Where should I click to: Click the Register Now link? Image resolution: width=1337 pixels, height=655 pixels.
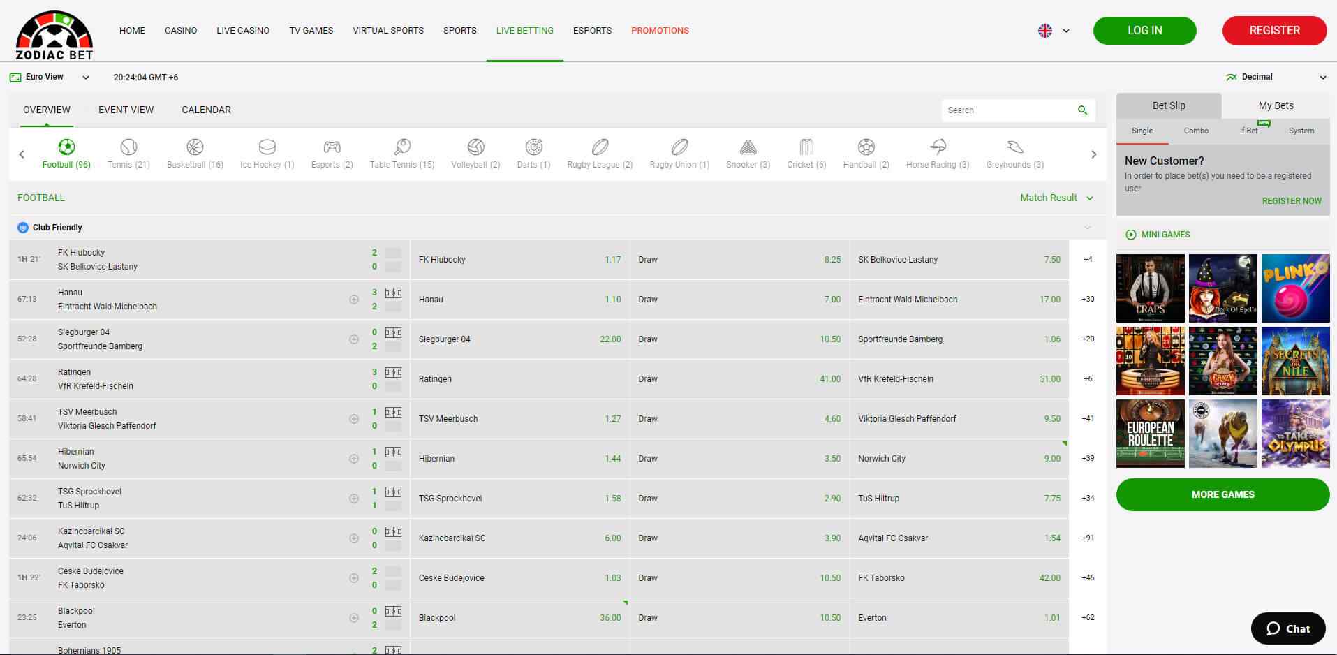pos(1291,201)
